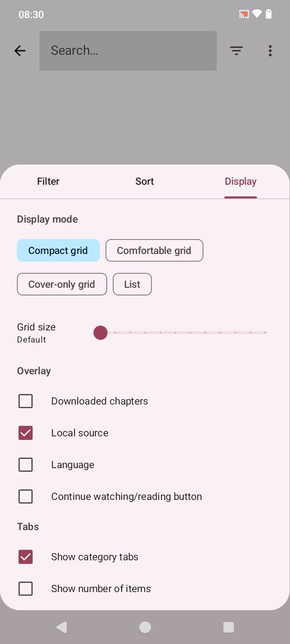This screenshot has width=290, height=644.
Task: Click the Grid size slider handle
Action: (x=100, y=333)
